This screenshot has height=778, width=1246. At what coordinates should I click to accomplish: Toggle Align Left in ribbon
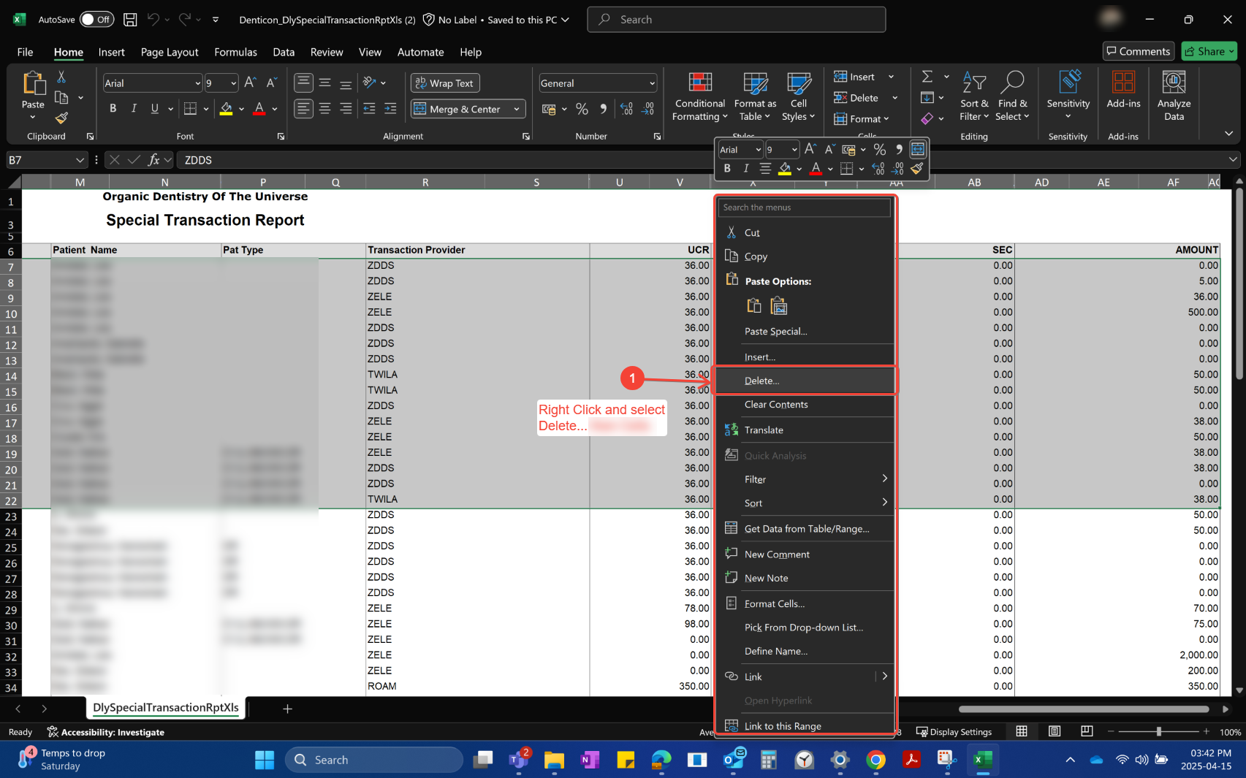pyautogui.click(x=303, y=109)
